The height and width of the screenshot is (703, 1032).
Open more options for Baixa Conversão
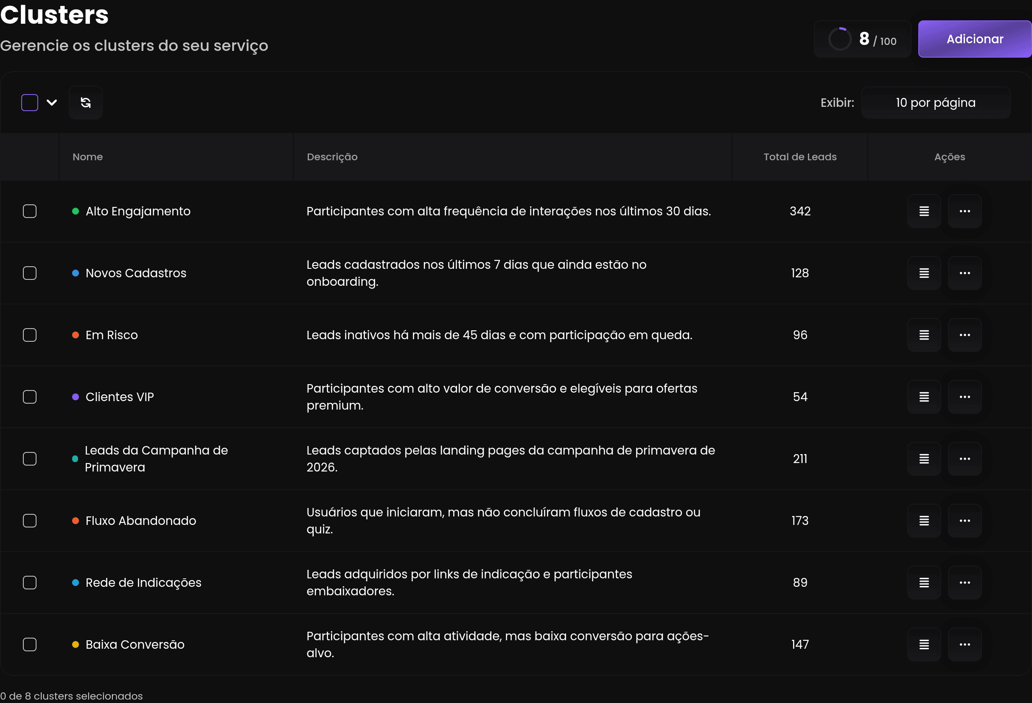[965, 644]
